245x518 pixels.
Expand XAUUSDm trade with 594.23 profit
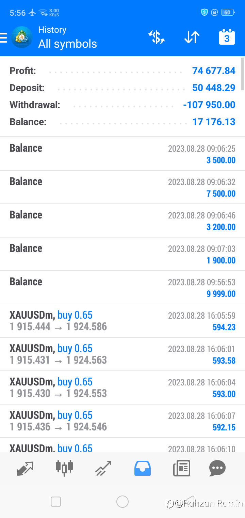[122, 321]
